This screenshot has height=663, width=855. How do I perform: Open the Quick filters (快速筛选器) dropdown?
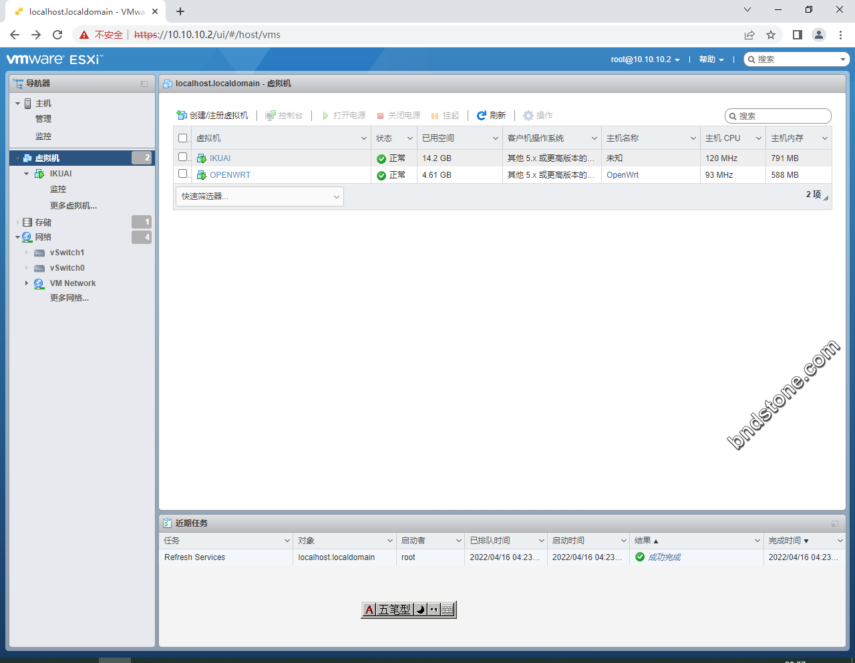click(x=260, y=196)
